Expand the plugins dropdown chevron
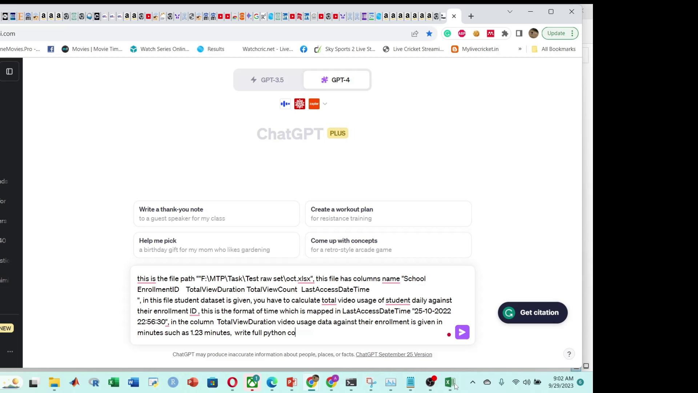698x393 pixels. pos(325,104)
